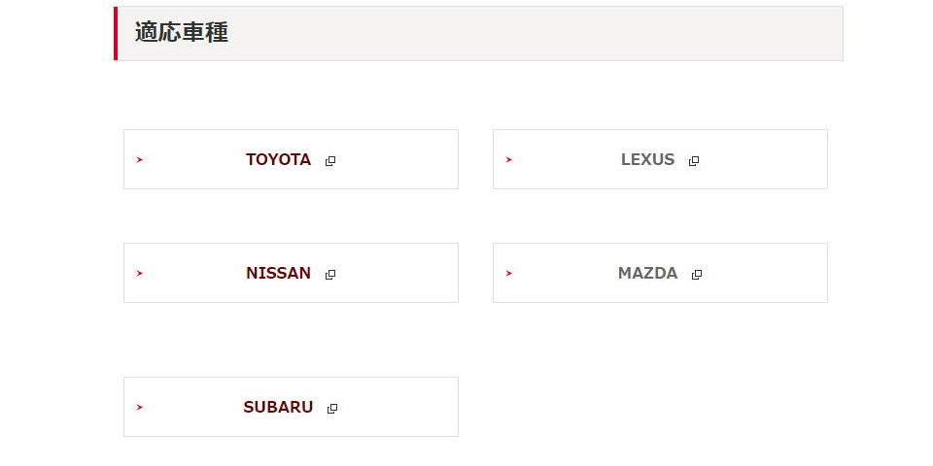Click red arrow in MAZDA box
The height and width of the screenshot is (466, 933).
(x=508, y=274)
